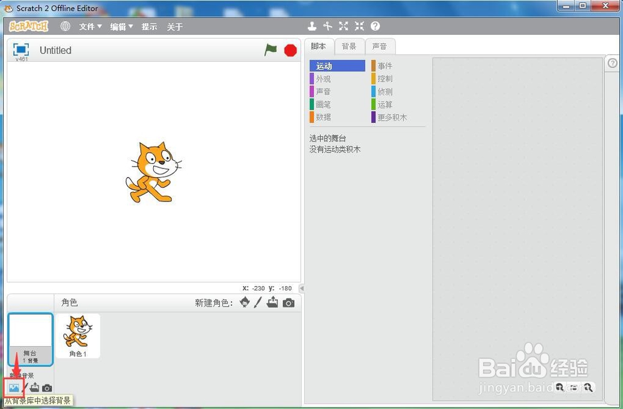
Task: Open the backdrop library with the image icon
Action: 14,387
